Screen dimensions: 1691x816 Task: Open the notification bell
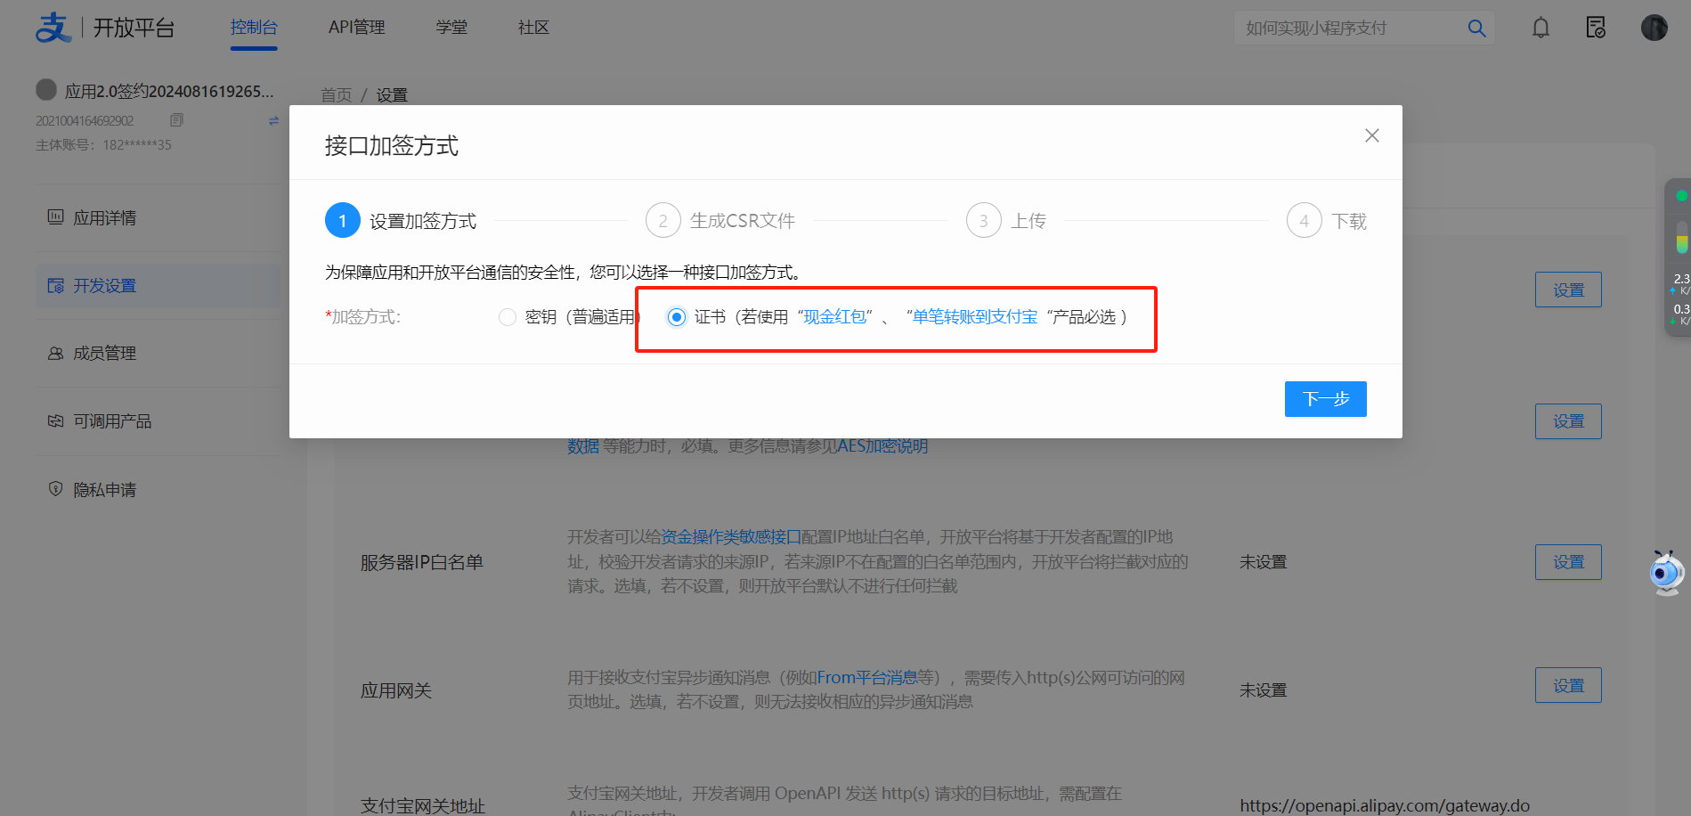pyautogui.click(x=1541, y=29)
